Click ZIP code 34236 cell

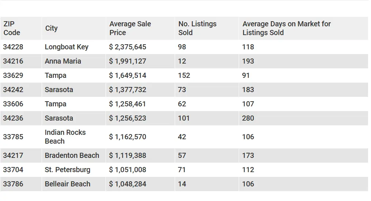21,118
